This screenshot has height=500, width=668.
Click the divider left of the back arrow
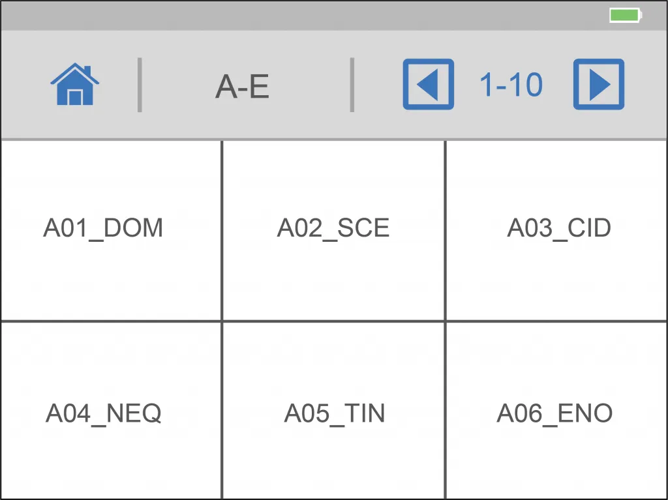[x=352, y=85]
